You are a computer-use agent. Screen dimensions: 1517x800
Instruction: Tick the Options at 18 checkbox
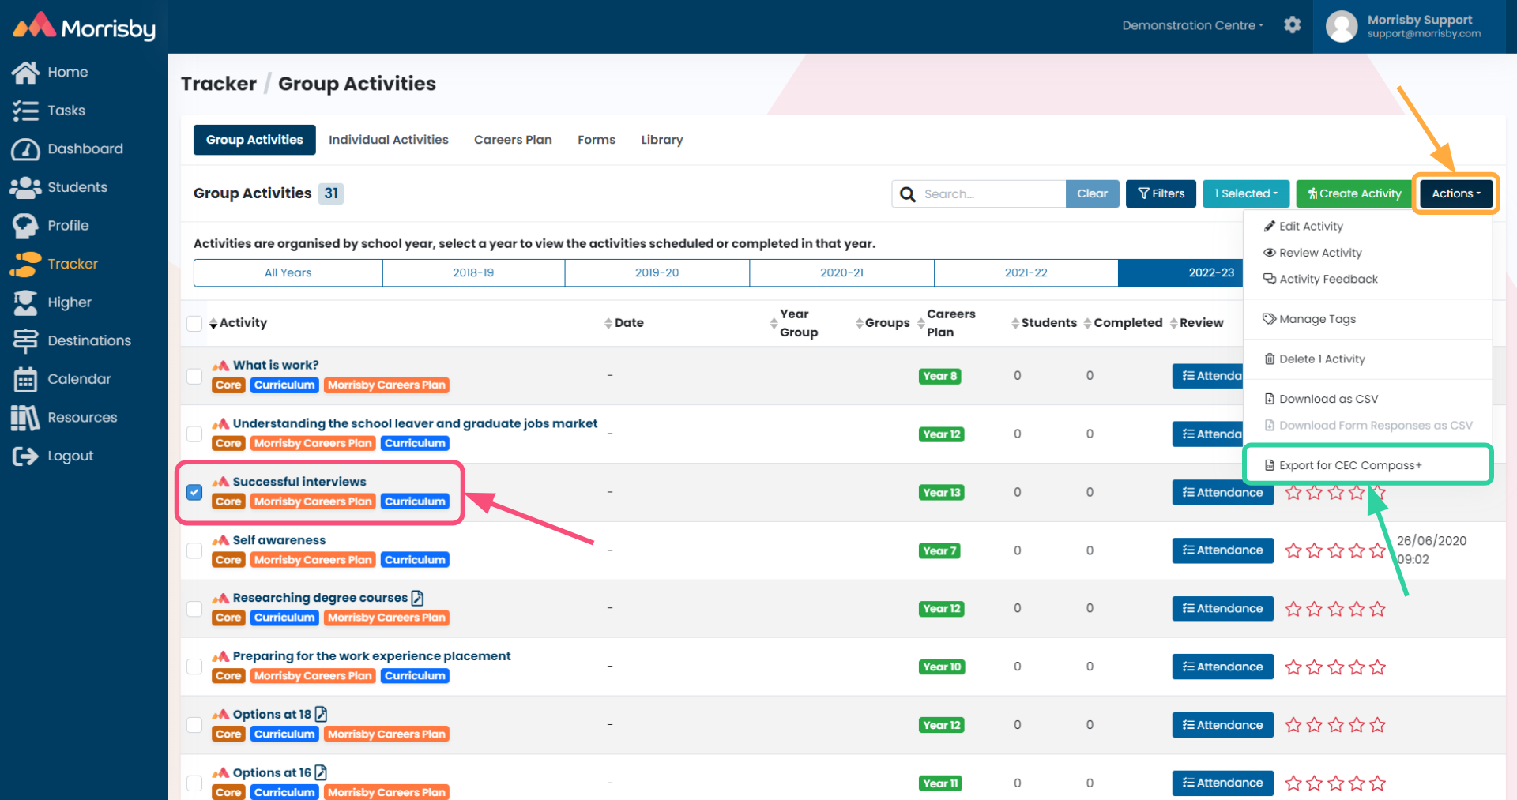[194, 725]
